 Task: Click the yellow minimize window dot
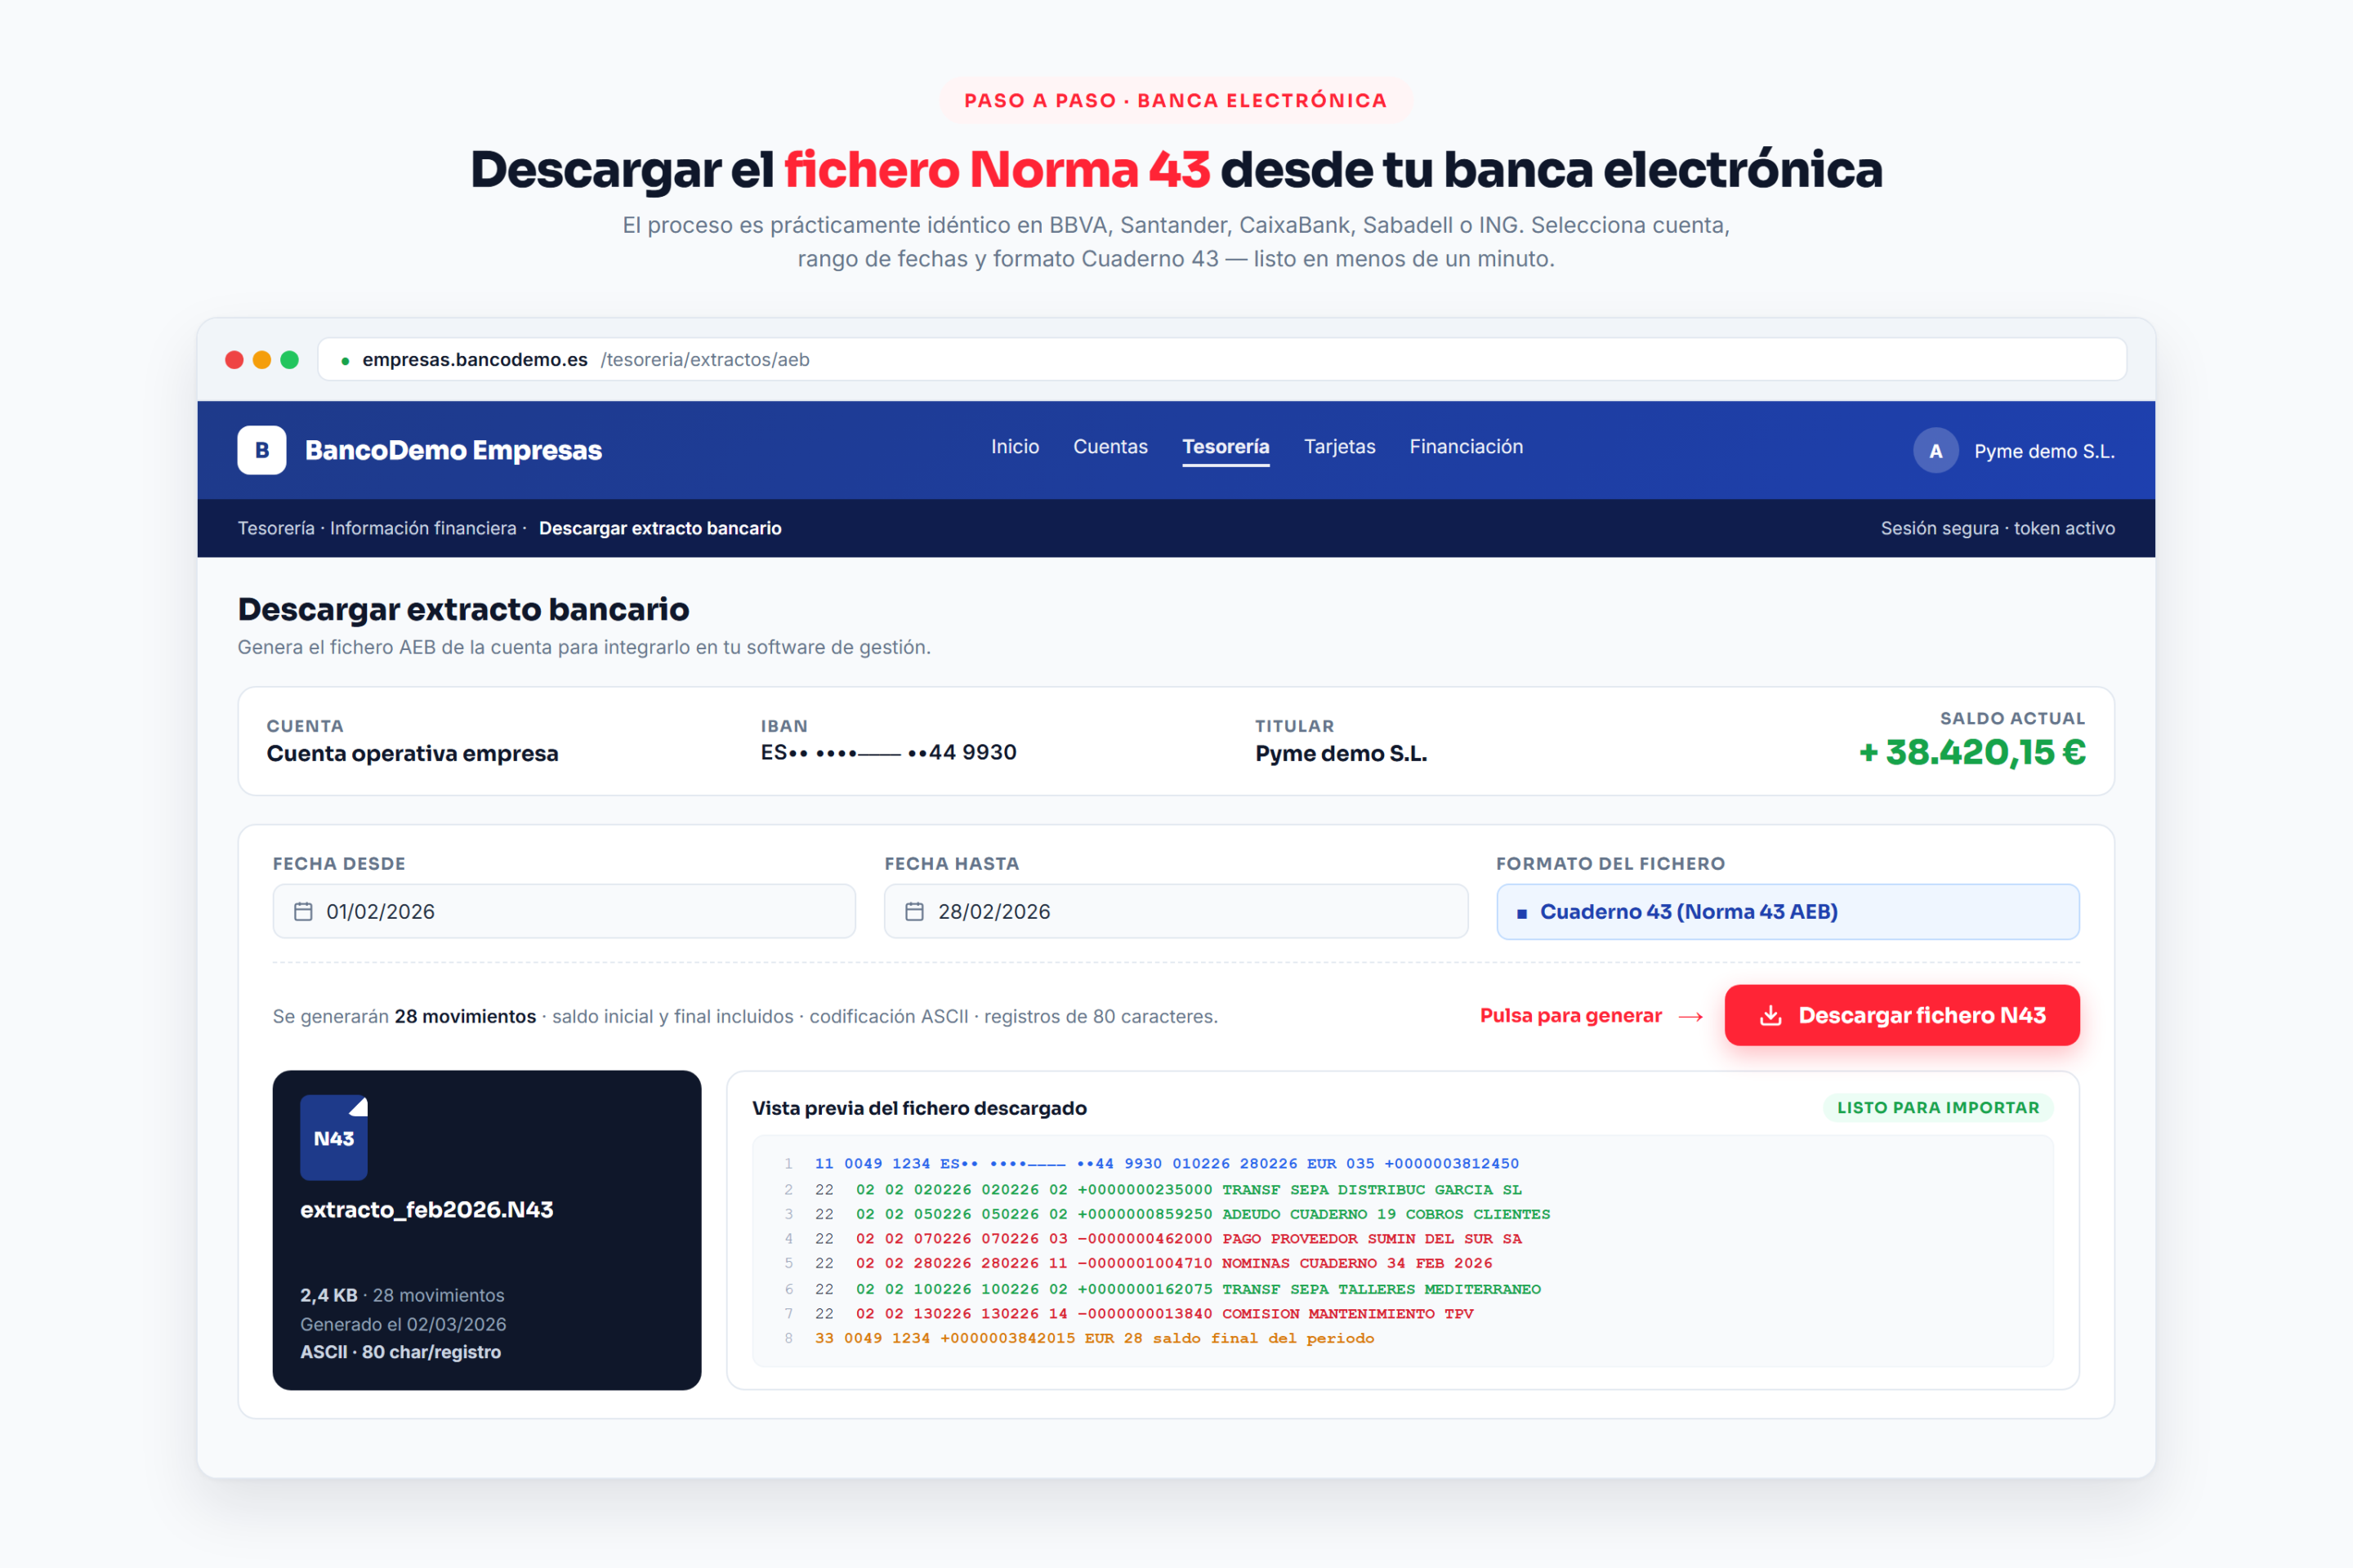[262, 360]
